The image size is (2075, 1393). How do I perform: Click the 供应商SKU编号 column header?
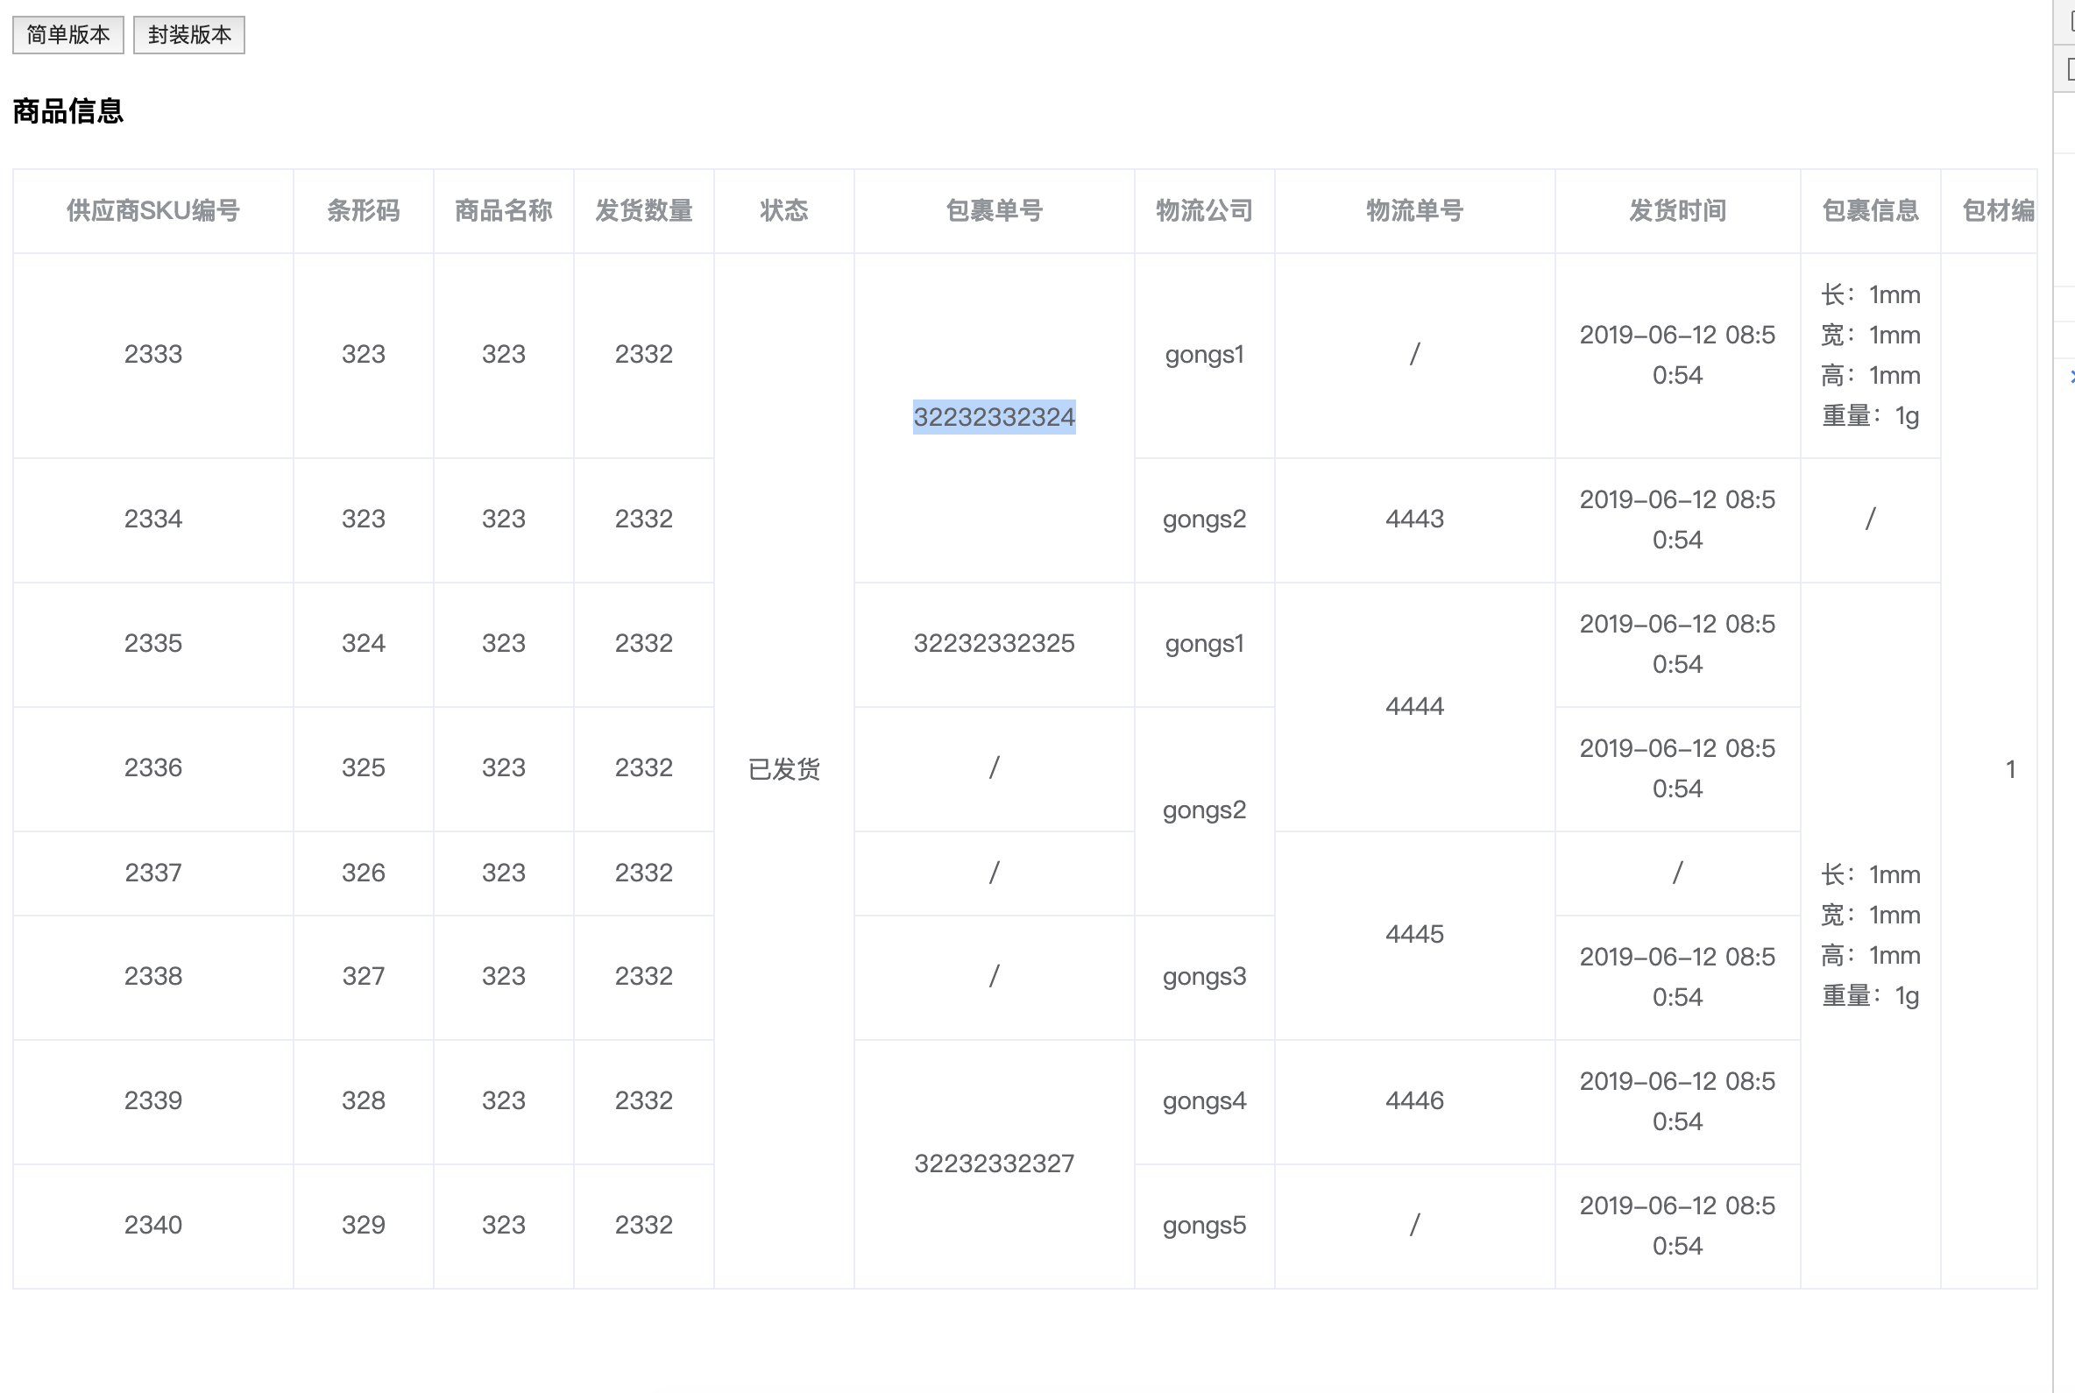tap(152, 210)
